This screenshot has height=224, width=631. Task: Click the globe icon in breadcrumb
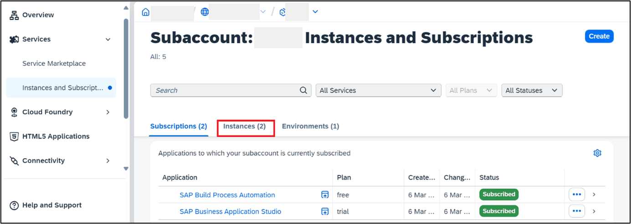coord(205,12)
